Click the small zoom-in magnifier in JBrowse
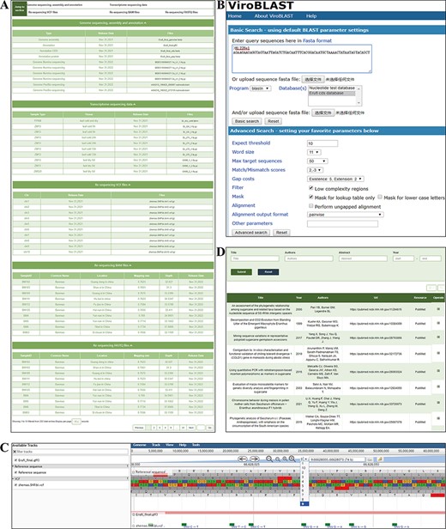The image size is (446, 529). (285, 459)
